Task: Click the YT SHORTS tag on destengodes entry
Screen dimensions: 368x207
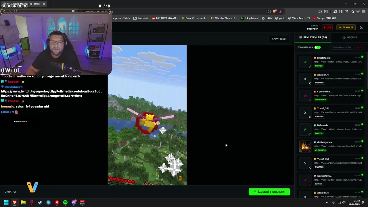Action: 320,150
